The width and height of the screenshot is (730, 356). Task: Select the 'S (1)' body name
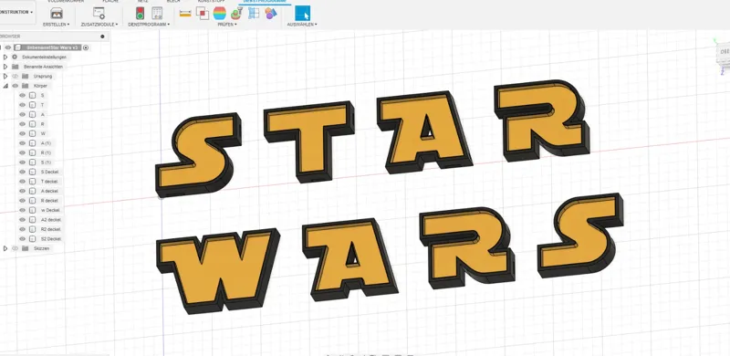coord(47,162)
